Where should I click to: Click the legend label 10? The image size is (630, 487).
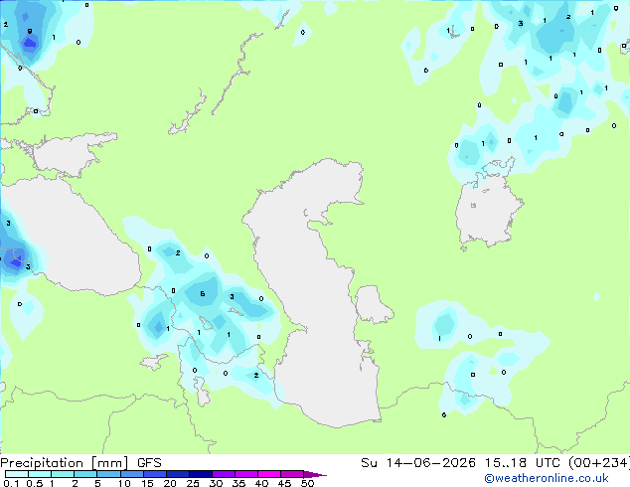pyautogui.click(x=124, y=483)
